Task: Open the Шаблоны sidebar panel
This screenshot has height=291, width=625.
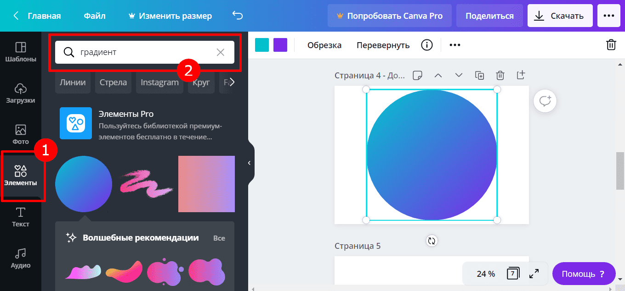Action: (21, 52)
